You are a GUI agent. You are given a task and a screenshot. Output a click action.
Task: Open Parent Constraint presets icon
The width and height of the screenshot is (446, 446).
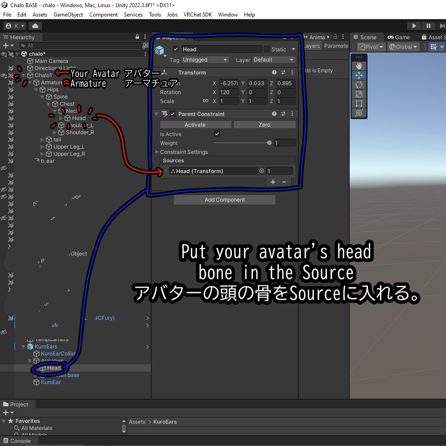click(x=283, y=114)
